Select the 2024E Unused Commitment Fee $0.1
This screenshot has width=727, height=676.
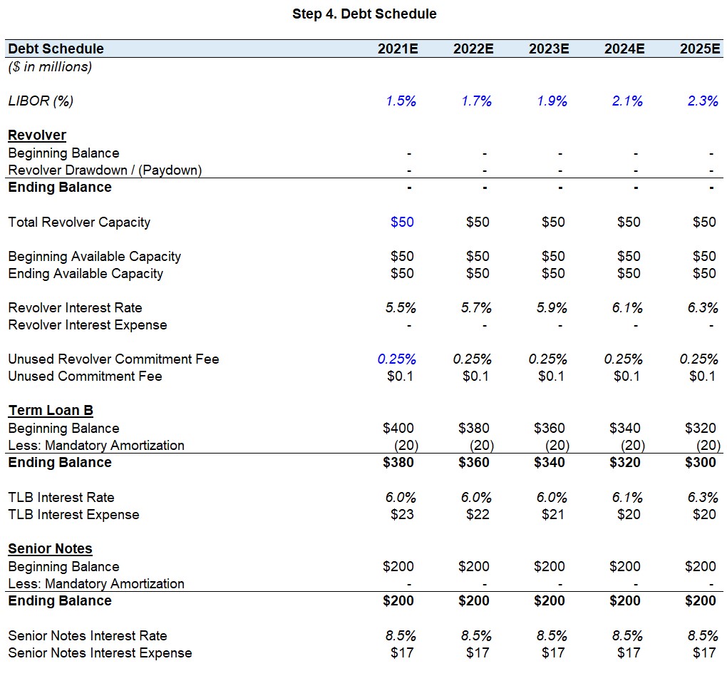tap(627, 376)
